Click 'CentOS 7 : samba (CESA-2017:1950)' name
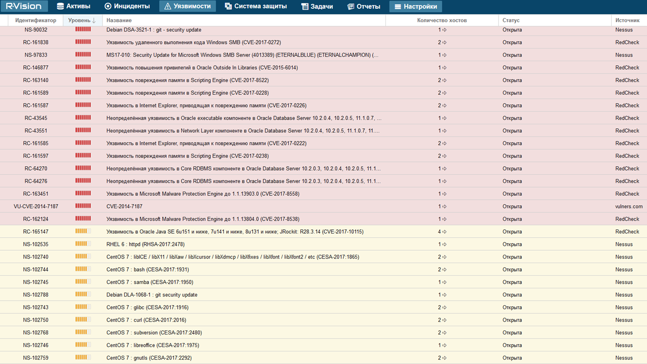 150,283
